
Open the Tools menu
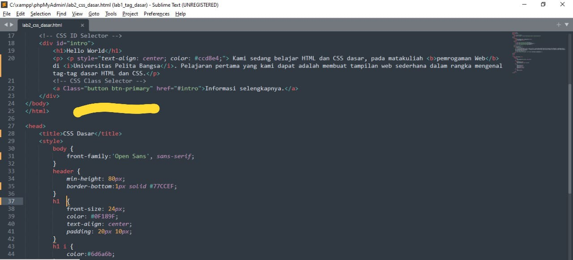(x=111, y=14)
